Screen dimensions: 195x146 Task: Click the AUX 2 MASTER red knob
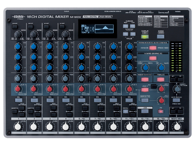click(x=162, y=100)
